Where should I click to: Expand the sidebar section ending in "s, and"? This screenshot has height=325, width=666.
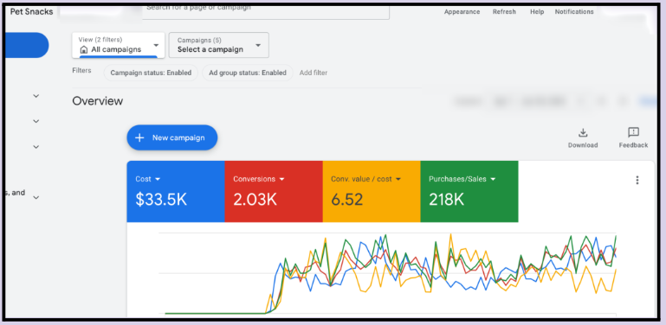(36, 197)
